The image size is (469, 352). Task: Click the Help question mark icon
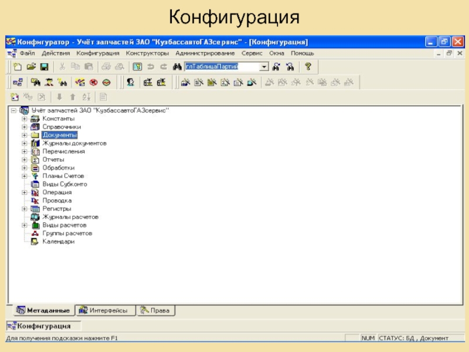[x=307, y=67]
